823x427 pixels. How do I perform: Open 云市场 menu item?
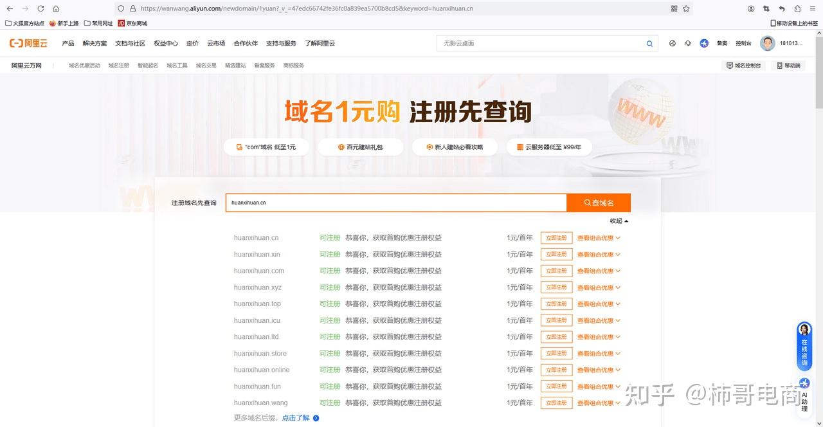coord(216,43)
